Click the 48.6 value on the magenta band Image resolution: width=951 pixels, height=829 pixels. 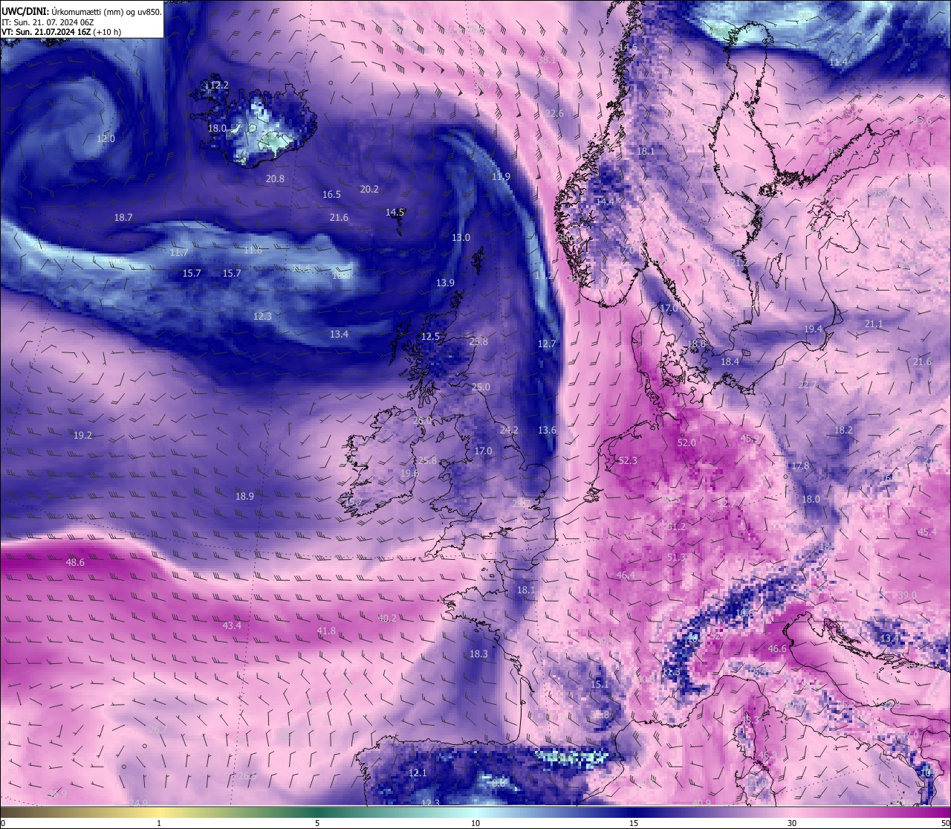(x=75, y=563)
